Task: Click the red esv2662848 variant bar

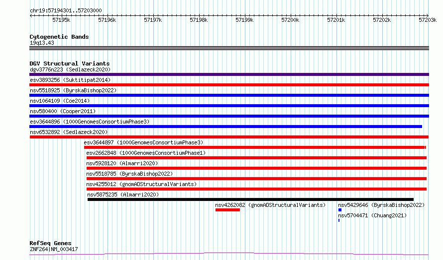Action: tap(256, 158)
